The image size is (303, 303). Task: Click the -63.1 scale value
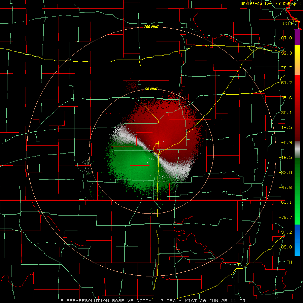(x=285, y=202)
